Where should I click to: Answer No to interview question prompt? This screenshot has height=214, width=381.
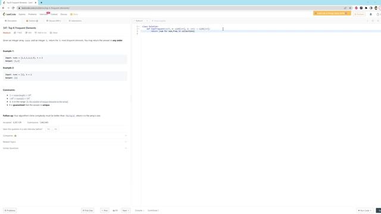click(x=55, y=129)
